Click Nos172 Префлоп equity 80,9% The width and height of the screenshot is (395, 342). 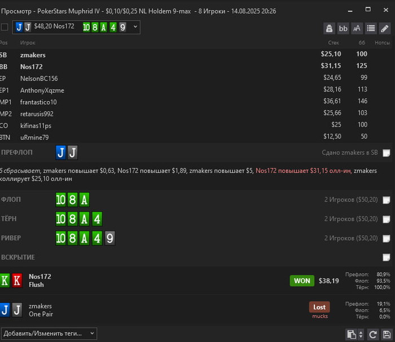point(383,274)
